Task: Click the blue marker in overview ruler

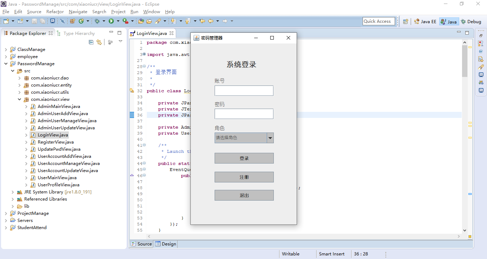Action: click(470, 194)
